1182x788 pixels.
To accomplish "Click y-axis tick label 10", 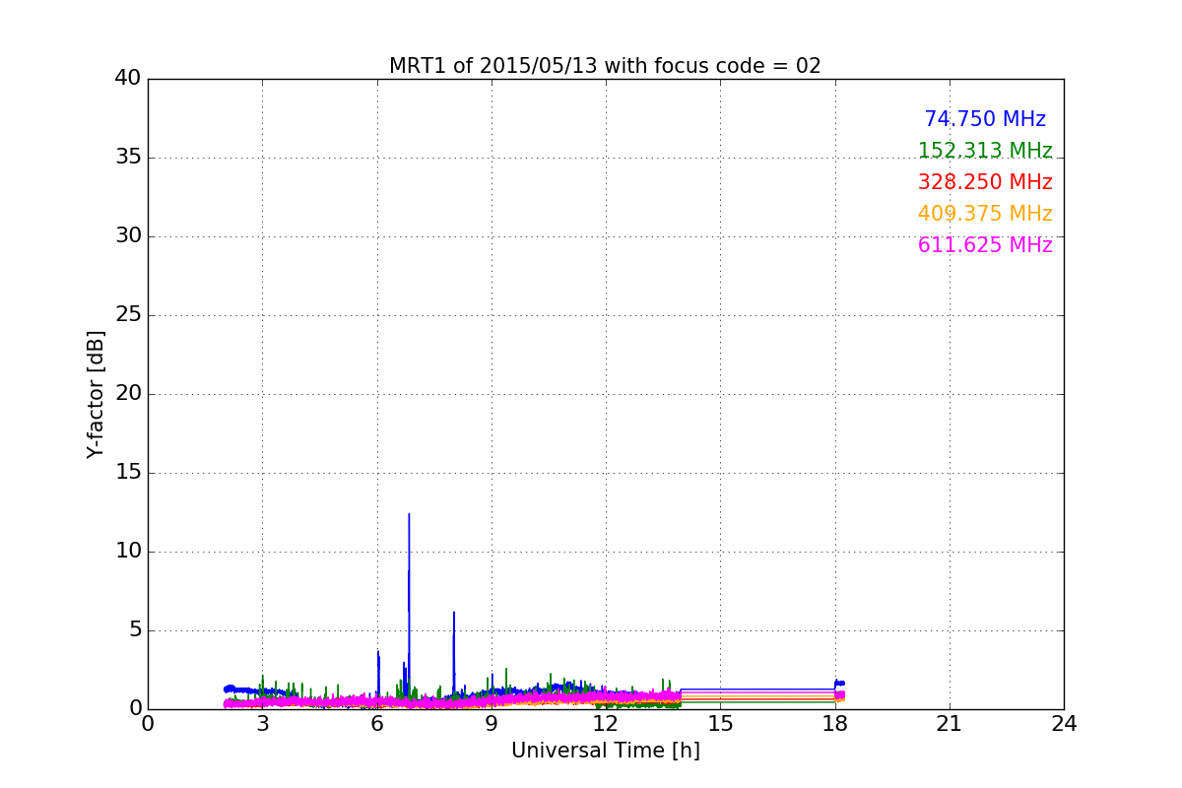I will 128,552.
